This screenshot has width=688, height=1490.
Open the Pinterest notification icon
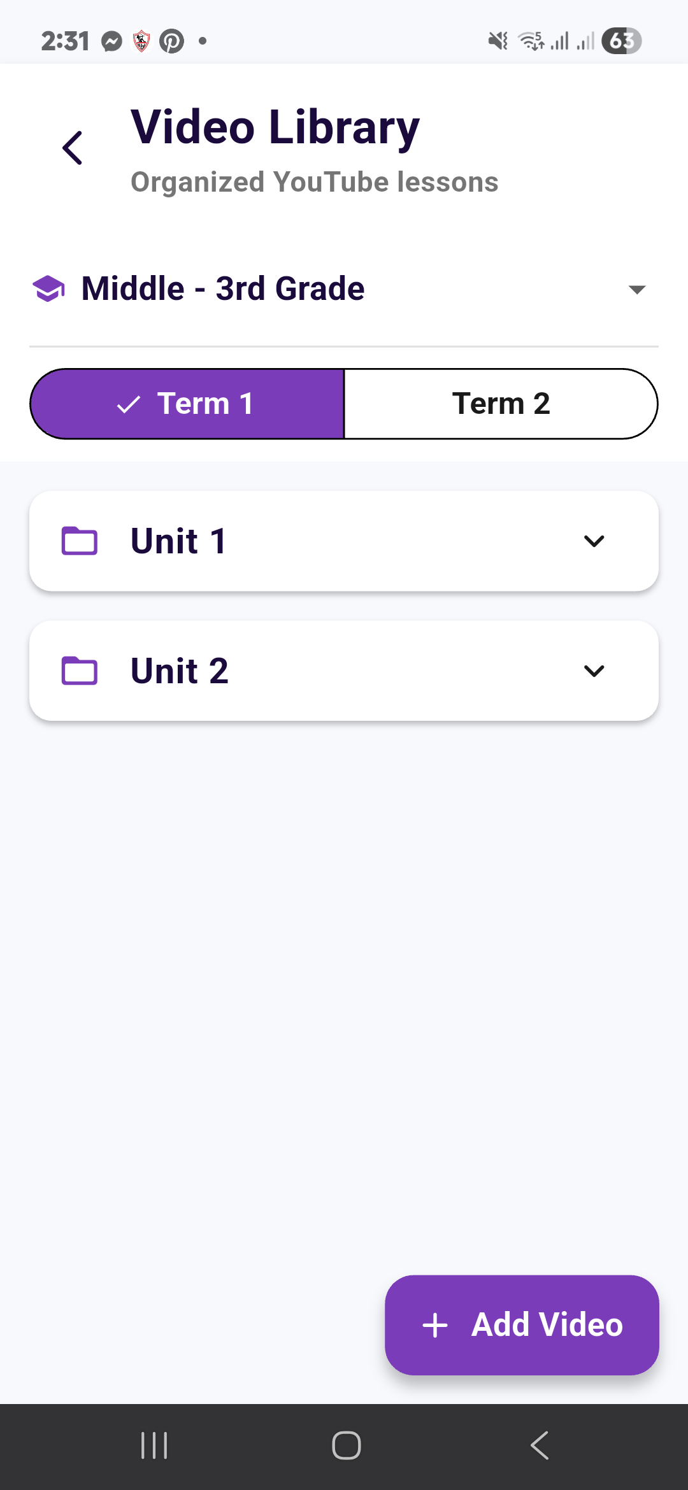click(171, 41)
